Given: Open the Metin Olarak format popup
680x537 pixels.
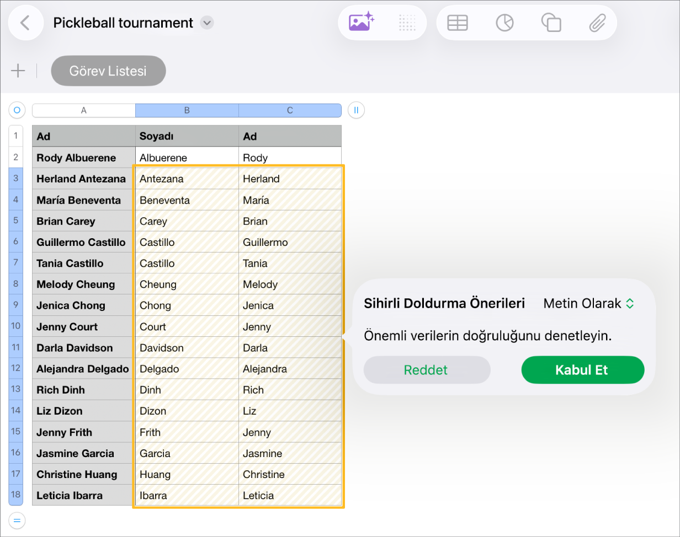Looking at the screenshot, I should pyautogui.click(x=589, y=303).
